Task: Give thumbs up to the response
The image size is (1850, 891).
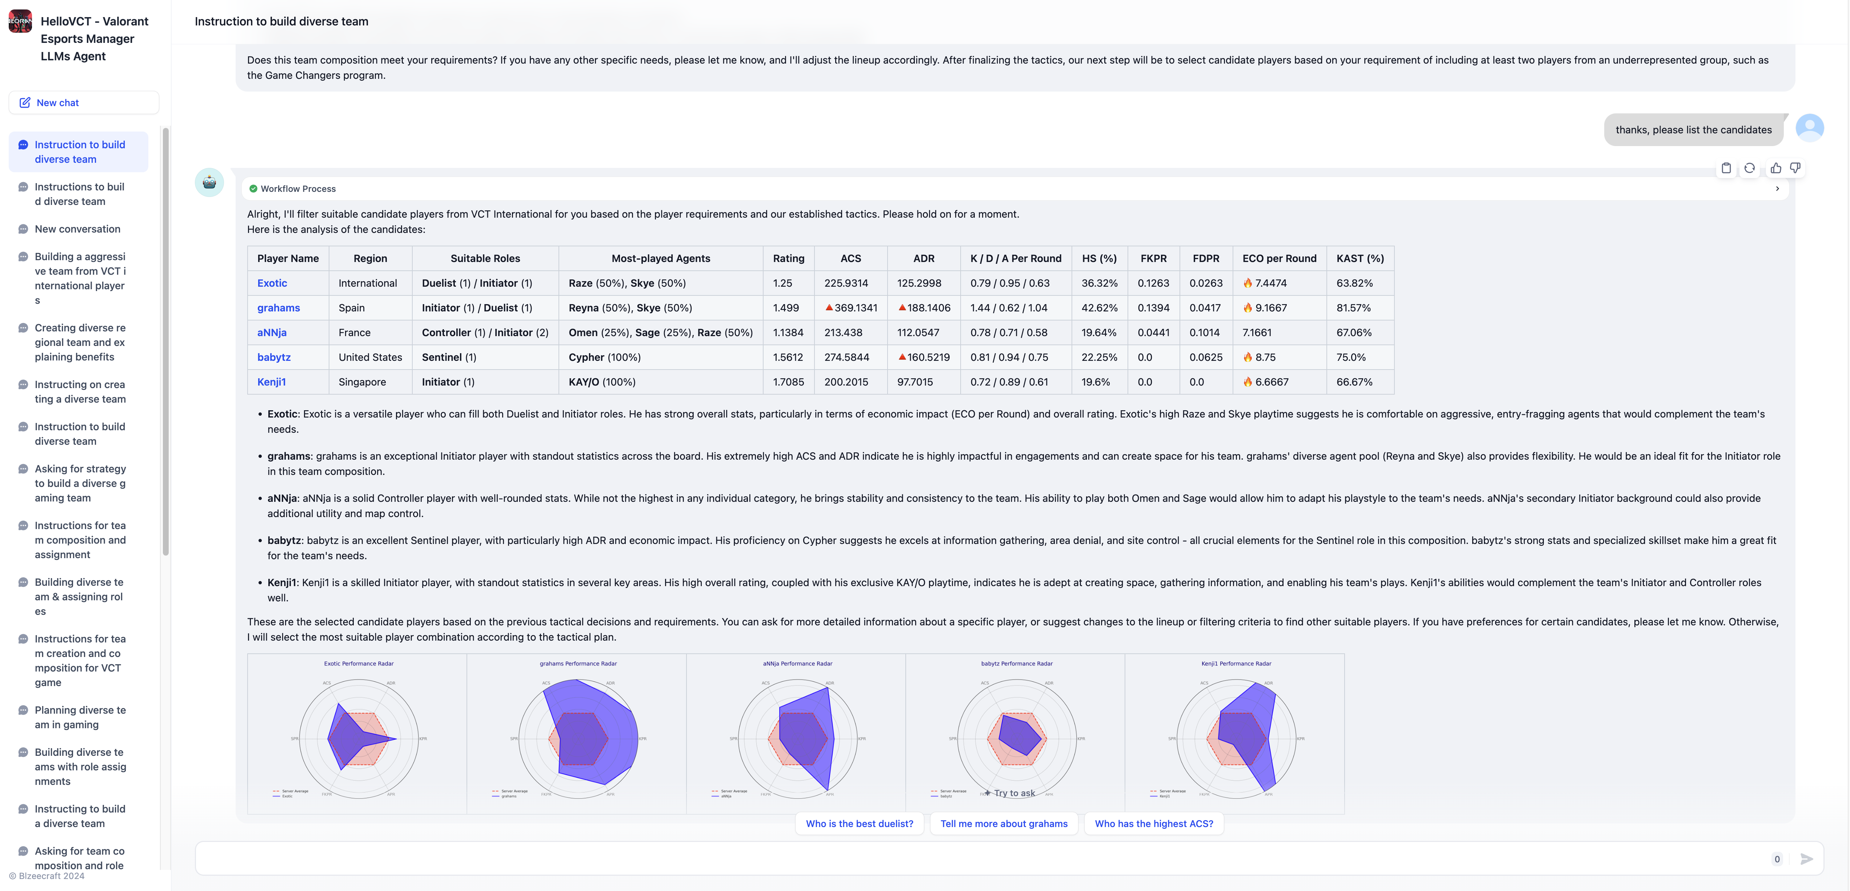Action: (x=1775, y=168)
